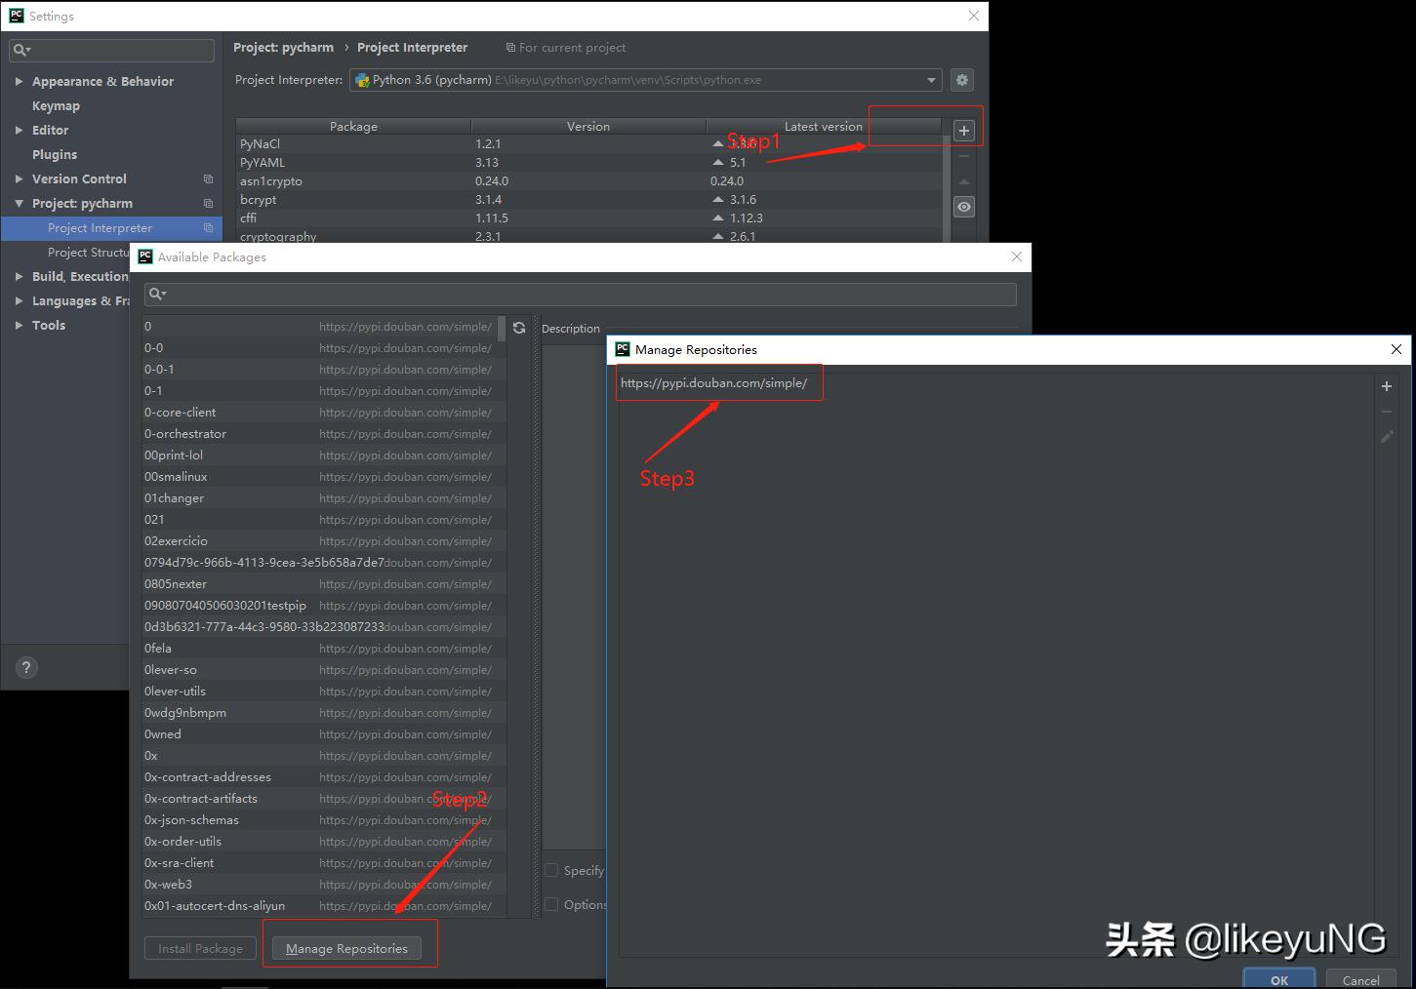Image resolution: width=1416 pixels, height=989 pixels.
Task: Click the magnifier icon in the Available Packages search box
Action: click(x=156, y=294)
